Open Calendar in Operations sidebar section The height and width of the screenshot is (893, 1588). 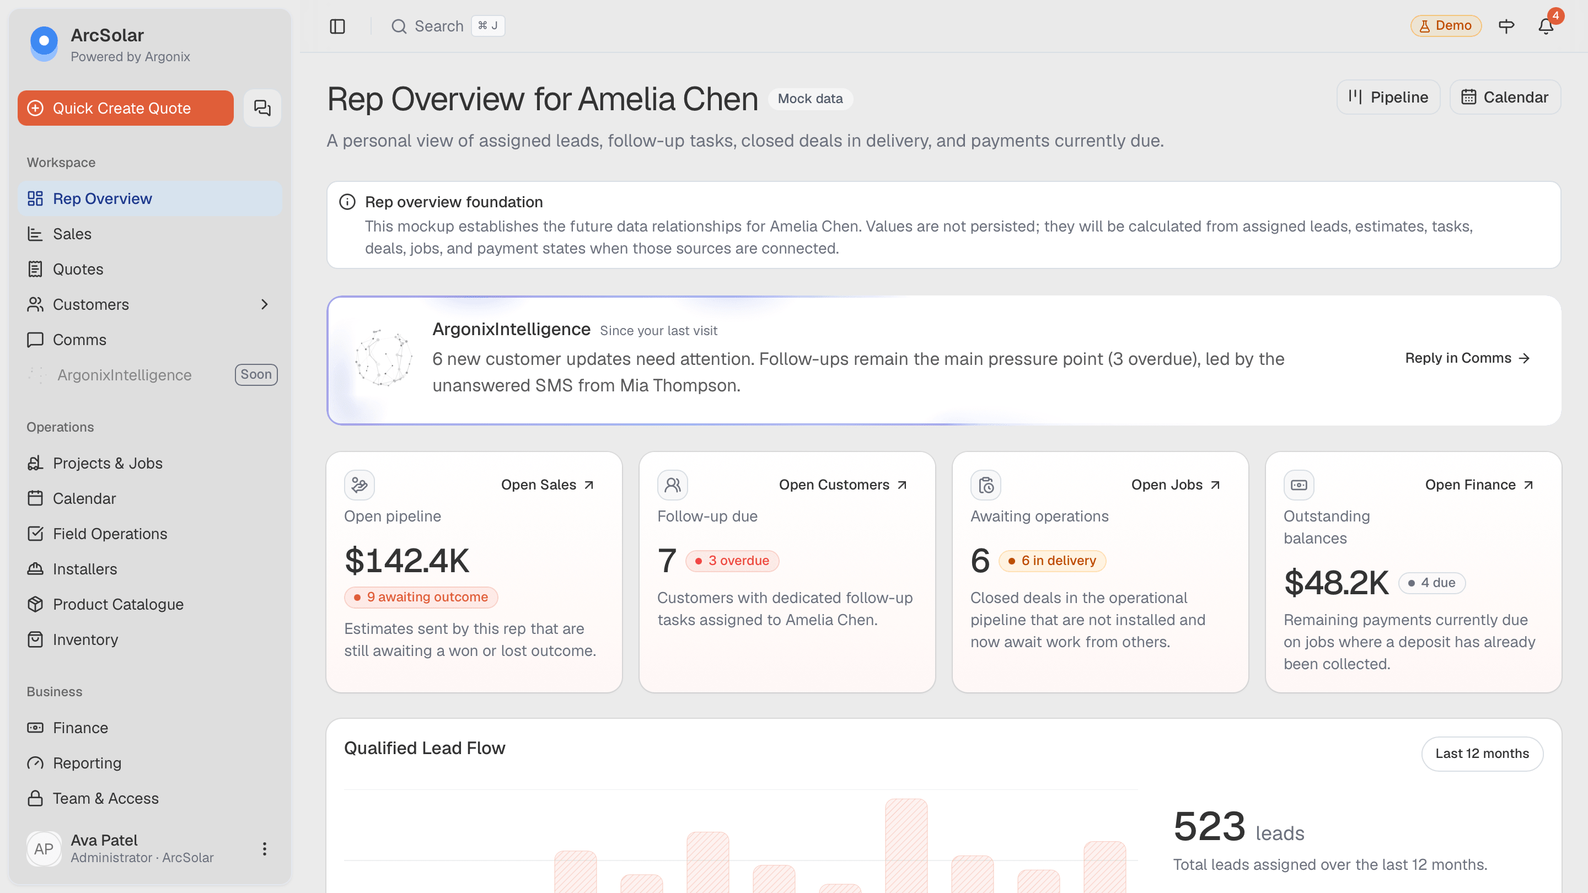coord(150,498)
